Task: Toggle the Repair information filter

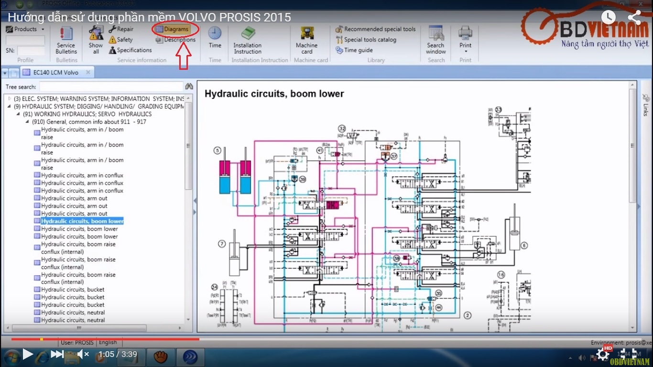Action: pyautogui.click(x=121, y=29)
